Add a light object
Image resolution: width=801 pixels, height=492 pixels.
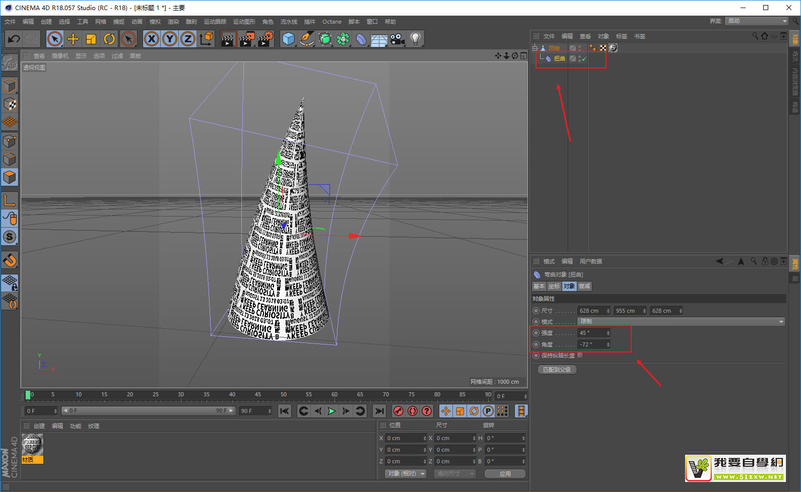click(416, 39)
